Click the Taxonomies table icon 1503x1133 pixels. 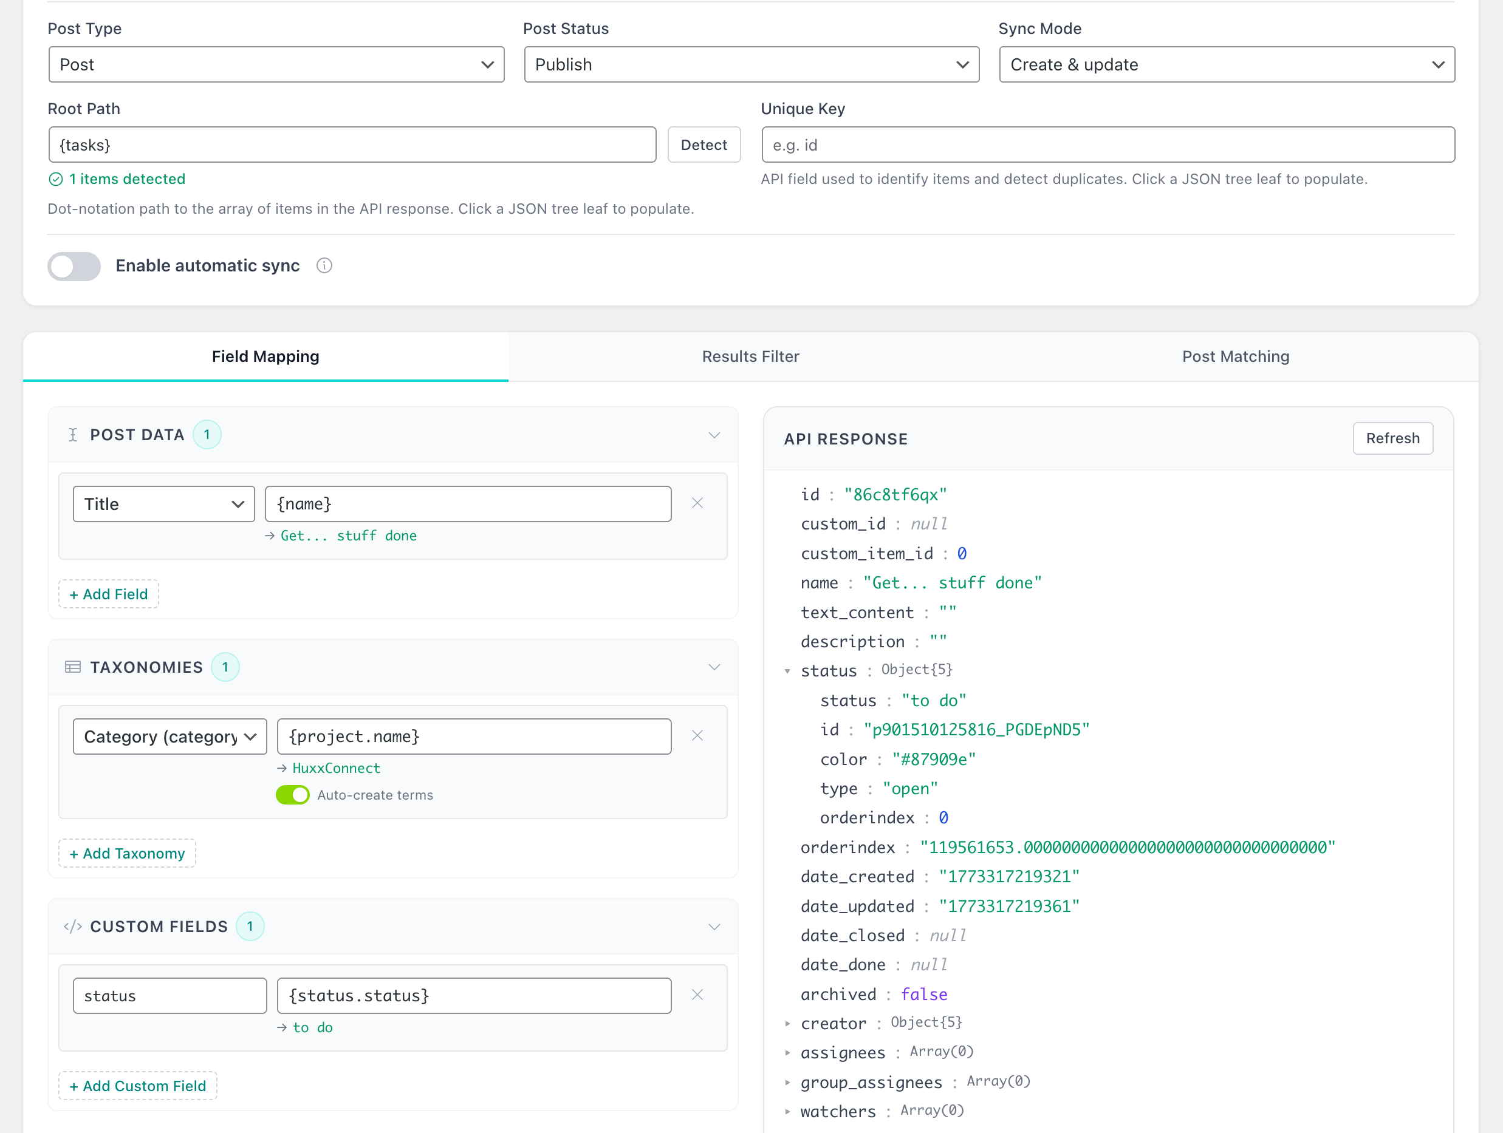click(73, 667)
